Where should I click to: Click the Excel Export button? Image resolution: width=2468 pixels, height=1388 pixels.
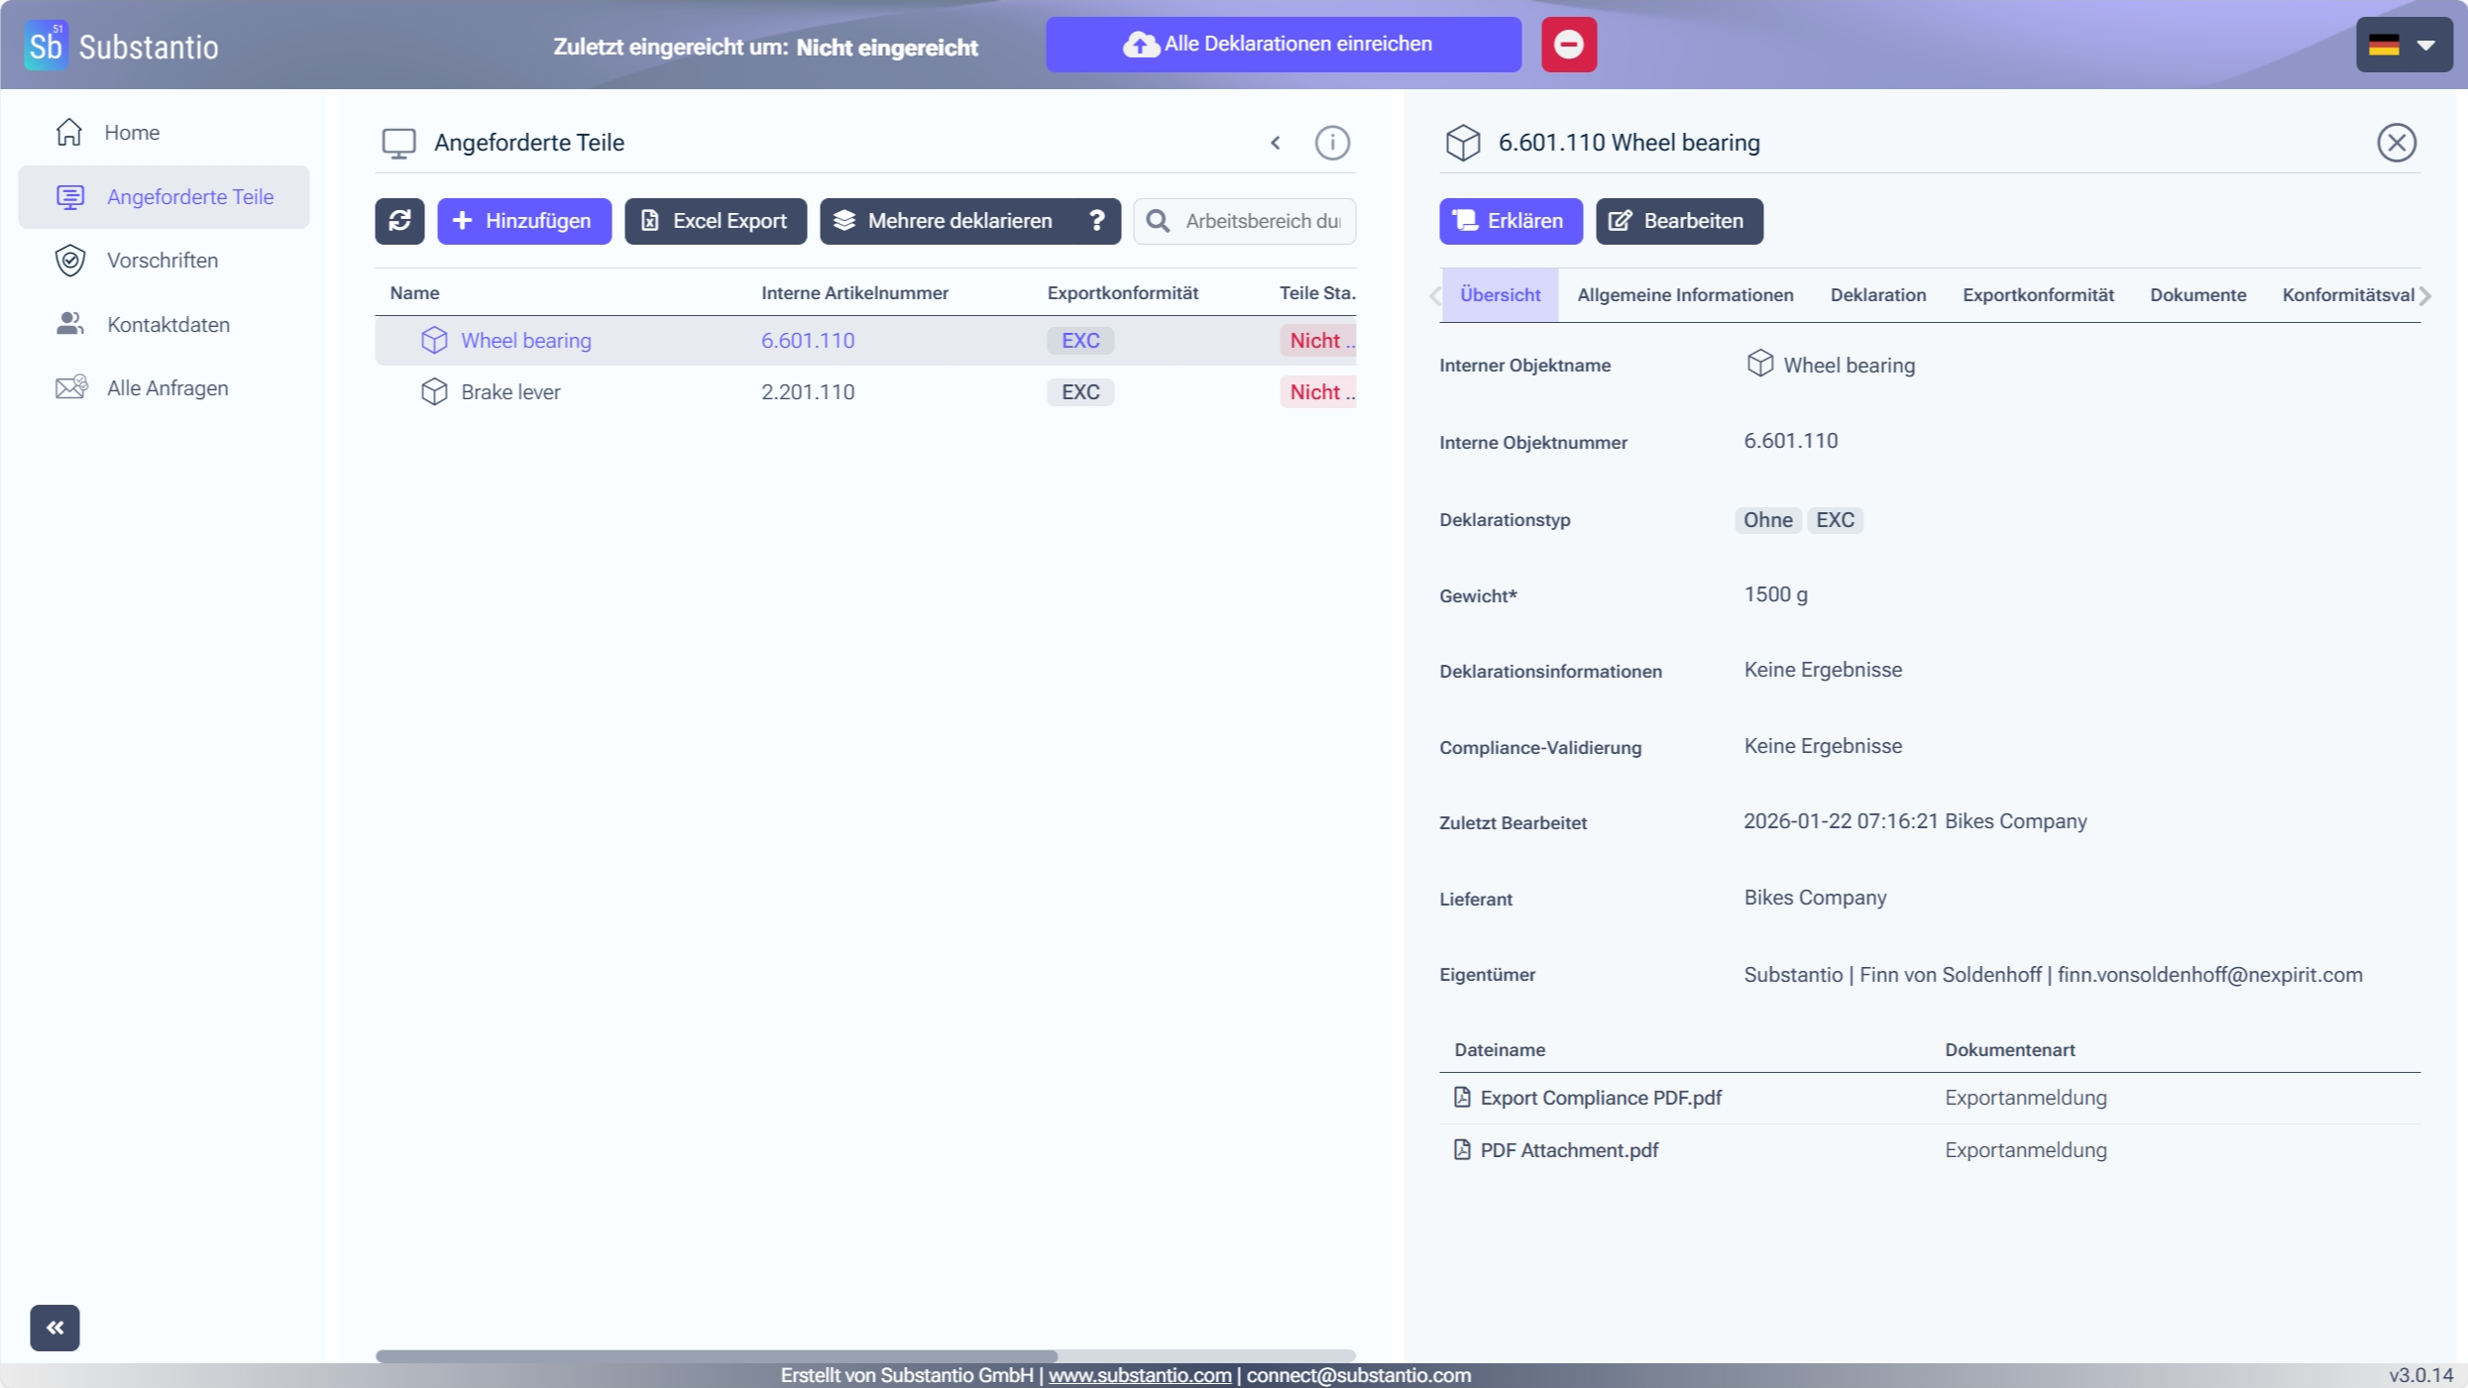pos(715,221)
